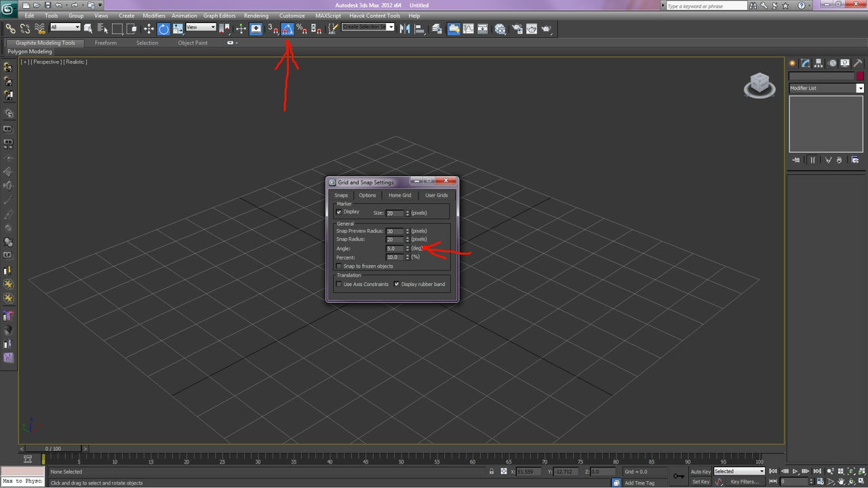Toggle Percent Snap button

point(302,28)
